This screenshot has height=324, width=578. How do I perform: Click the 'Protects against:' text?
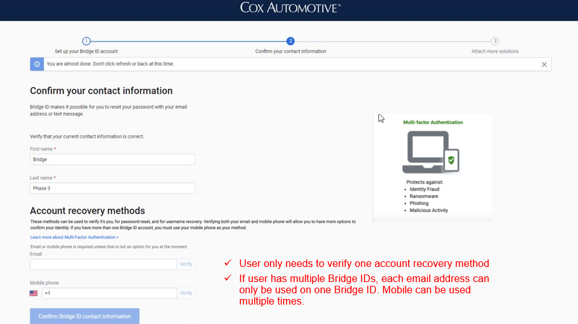click(425, 182)
